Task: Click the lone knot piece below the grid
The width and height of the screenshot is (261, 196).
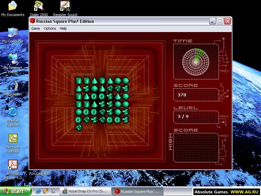Action: click(x=79, y=128)
